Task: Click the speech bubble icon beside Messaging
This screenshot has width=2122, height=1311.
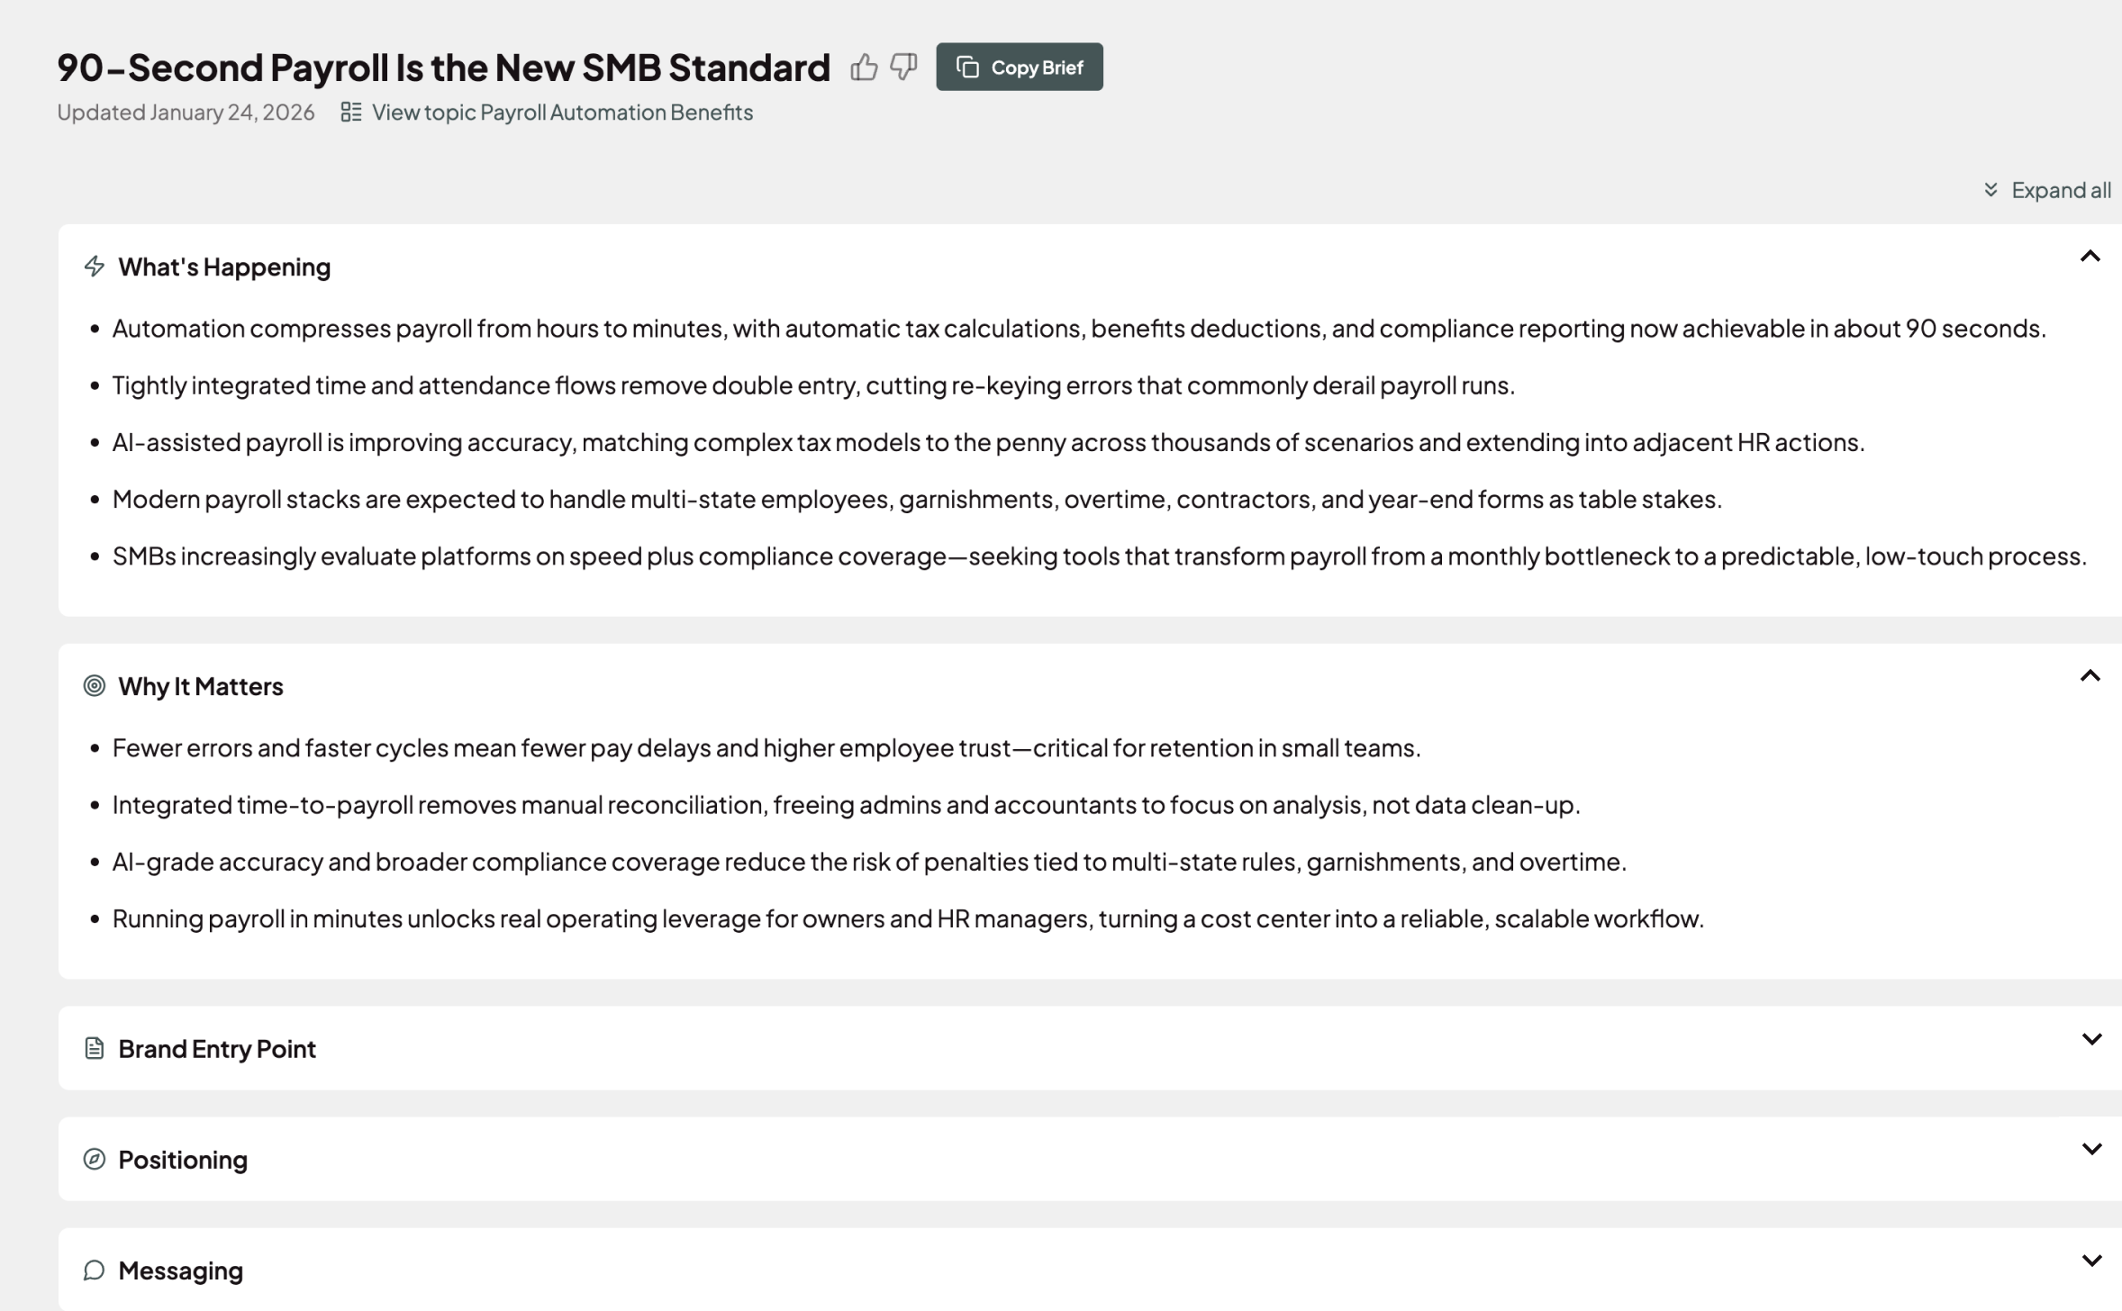Action: [95, 1270]
